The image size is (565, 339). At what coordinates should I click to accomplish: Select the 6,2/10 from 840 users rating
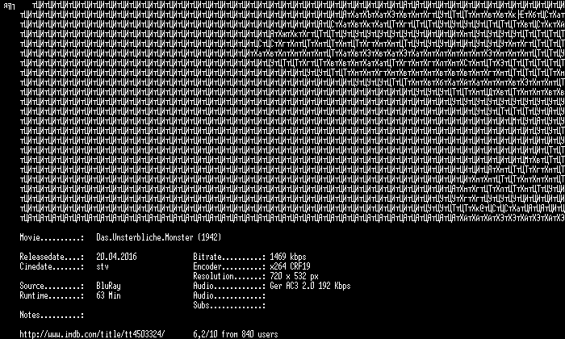click(236, 334)
